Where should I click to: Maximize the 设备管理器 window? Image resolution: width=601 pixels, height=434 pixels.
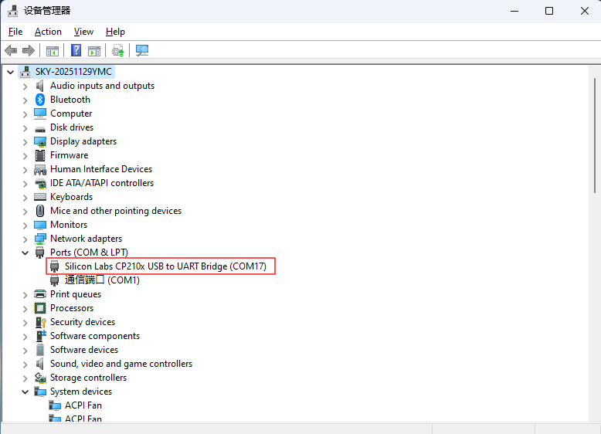[549, 11]
